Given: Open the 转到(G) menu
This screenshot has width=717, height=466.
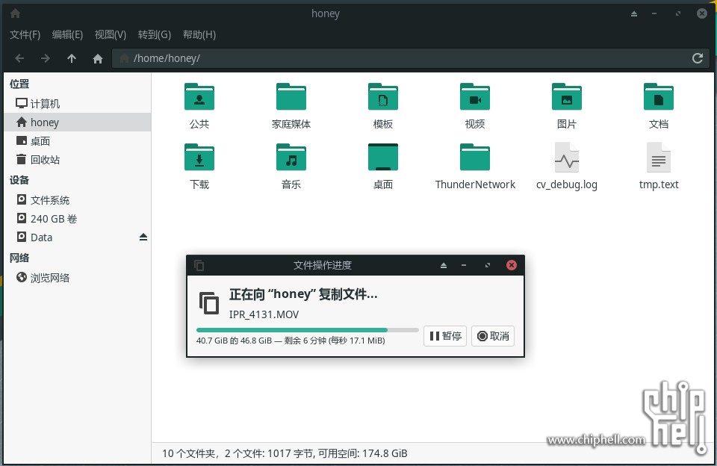Looking at the screenshot, I should pos(155,35).
